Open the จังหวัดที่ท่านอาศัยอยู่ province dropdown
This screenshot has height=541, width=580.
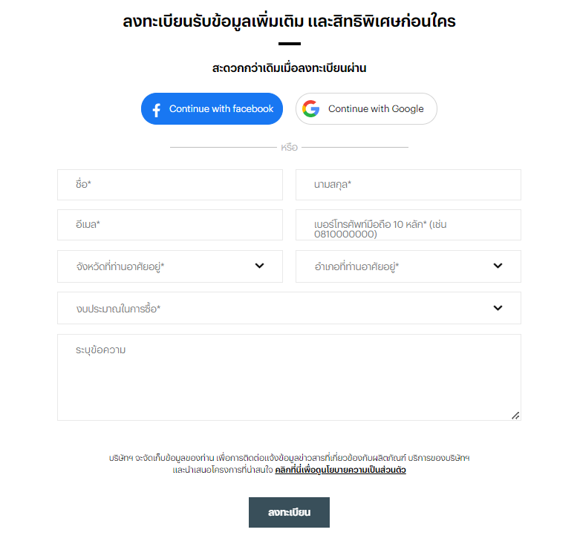[x=170, y=266]
